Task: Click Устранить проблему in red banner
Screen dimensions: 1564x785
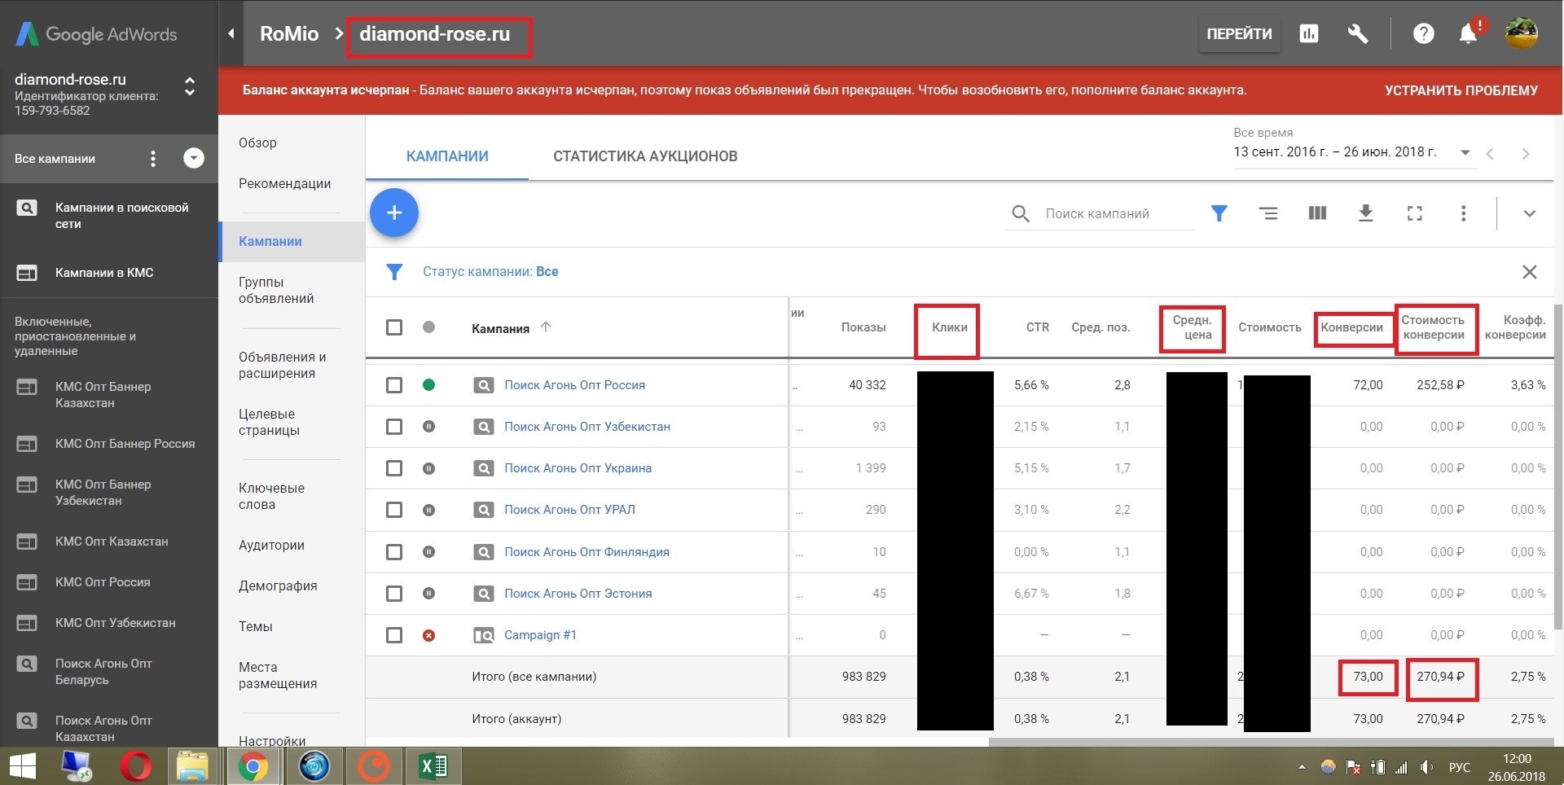Action: point(1461,90)
